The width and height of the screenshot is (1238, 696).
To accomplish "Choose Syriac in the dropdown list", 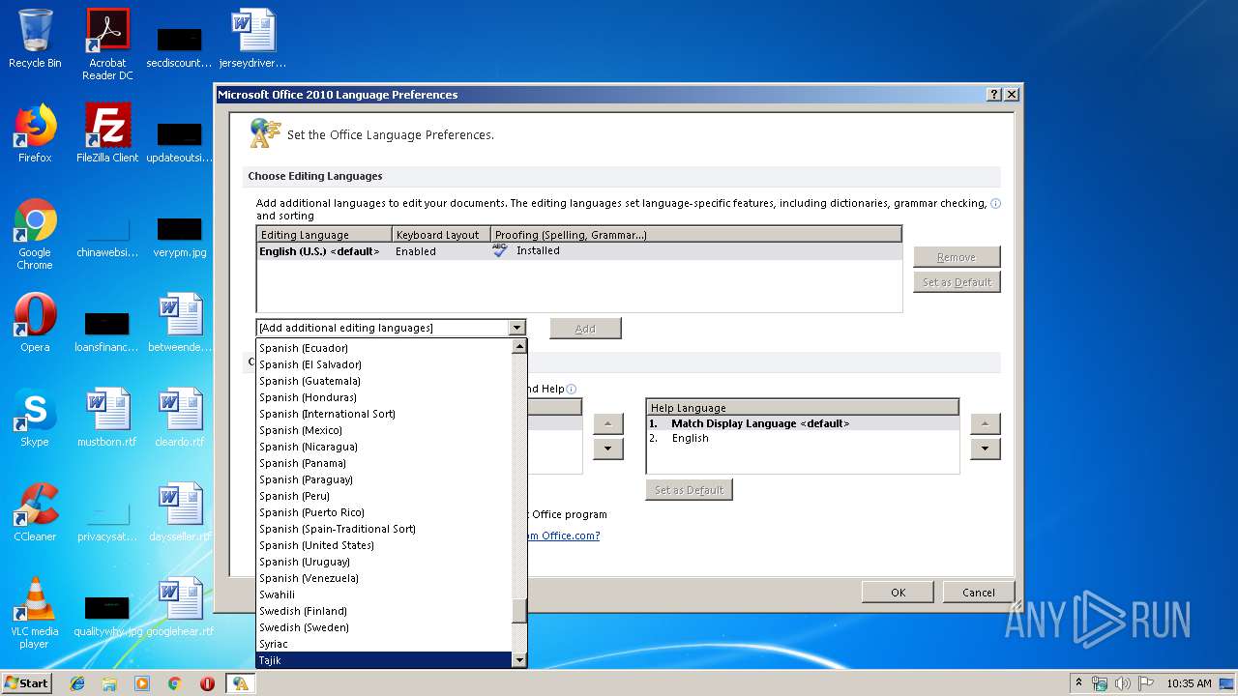I will click(384, 644).
